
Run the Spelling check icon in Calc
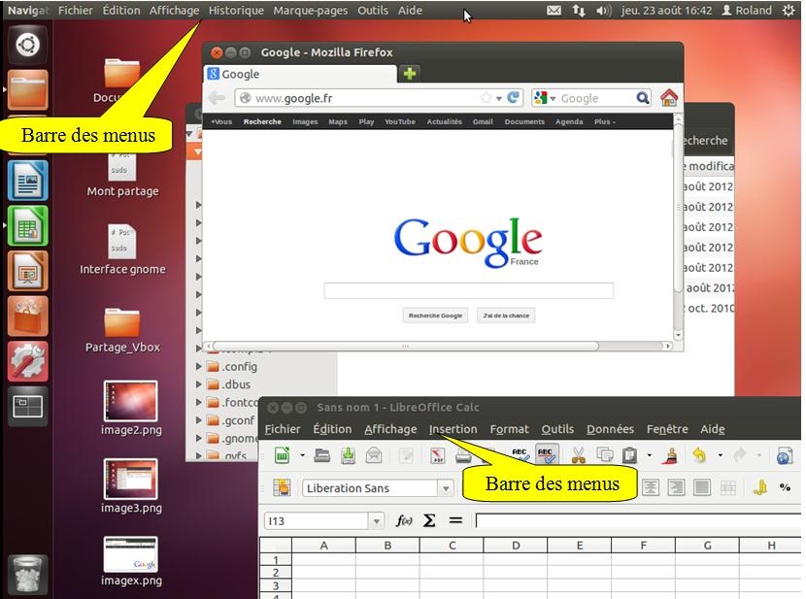pos(520,454)
